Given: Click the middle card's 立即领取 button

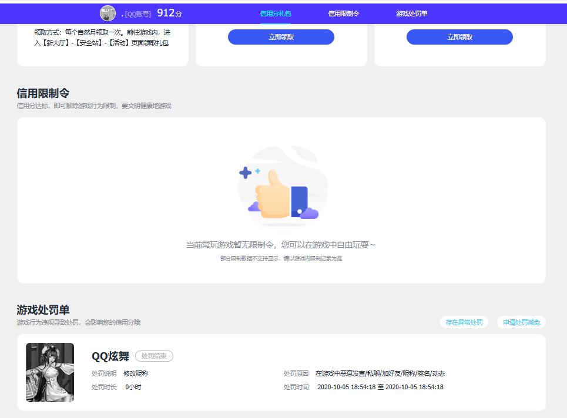Looking at the screenshot, I should pos(281,37).
